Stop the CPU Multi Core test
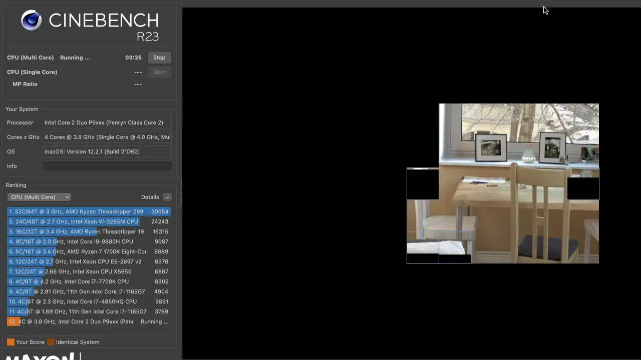This screenshot has height=360, width=641. [159, 57]
